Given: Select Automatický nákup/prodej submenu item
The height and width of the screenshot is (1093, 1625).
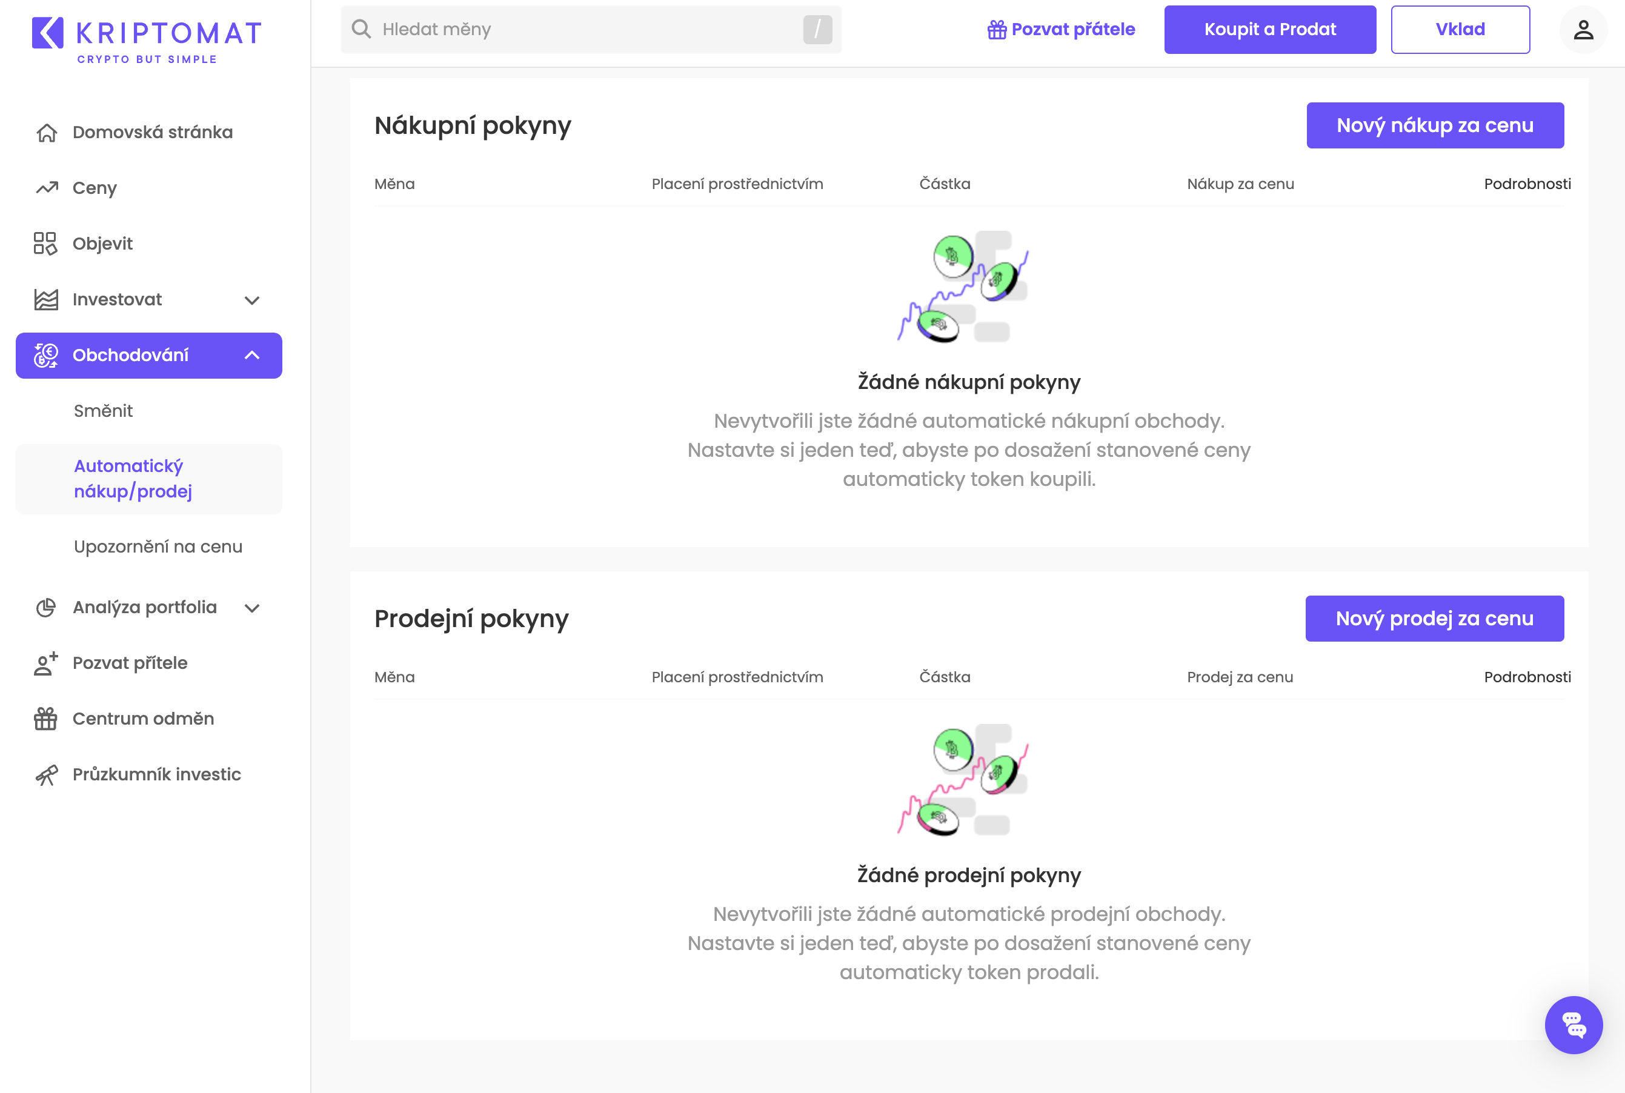Looking at the screenshot, I should [x=133, y=479].
